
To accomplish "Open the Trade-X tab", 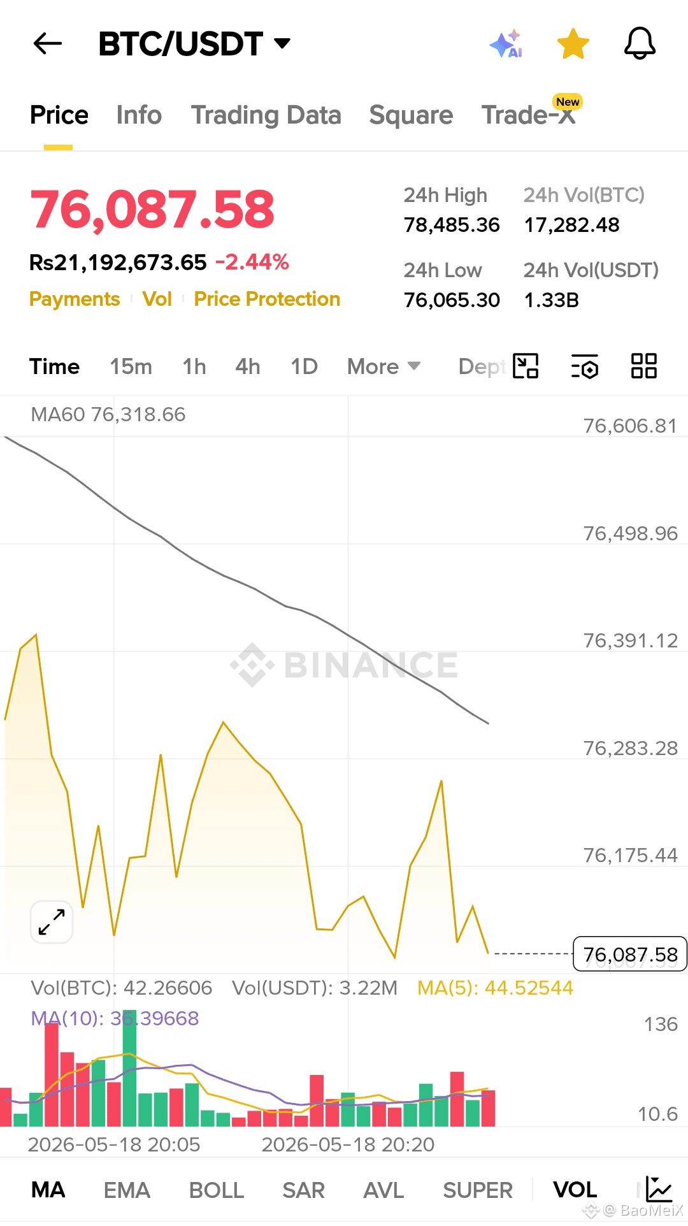I will point(529,115).
